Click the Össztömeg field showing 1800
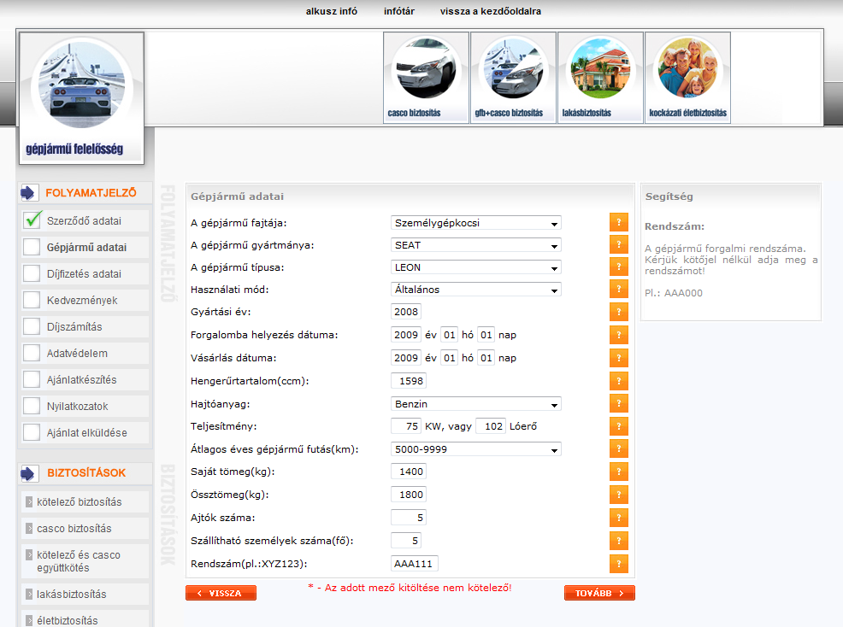The height and width of the screenshot is (627, 843). pos(408,495)
